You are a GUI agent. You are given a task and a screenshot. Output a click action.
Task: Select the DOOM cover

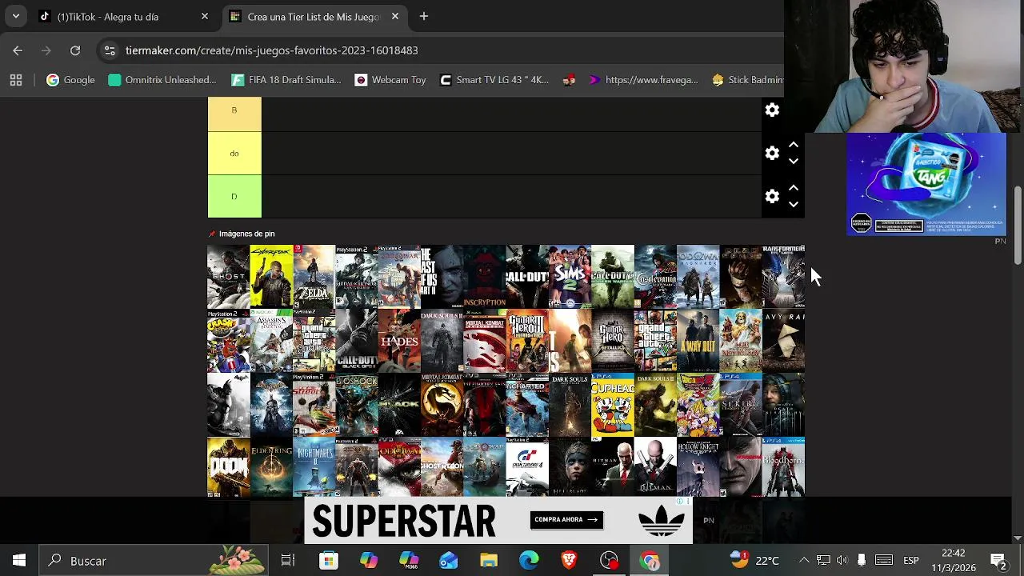[228, 467]
